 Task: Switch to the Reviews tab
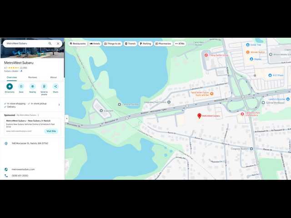pyautogui.click(x=33, y=77)
